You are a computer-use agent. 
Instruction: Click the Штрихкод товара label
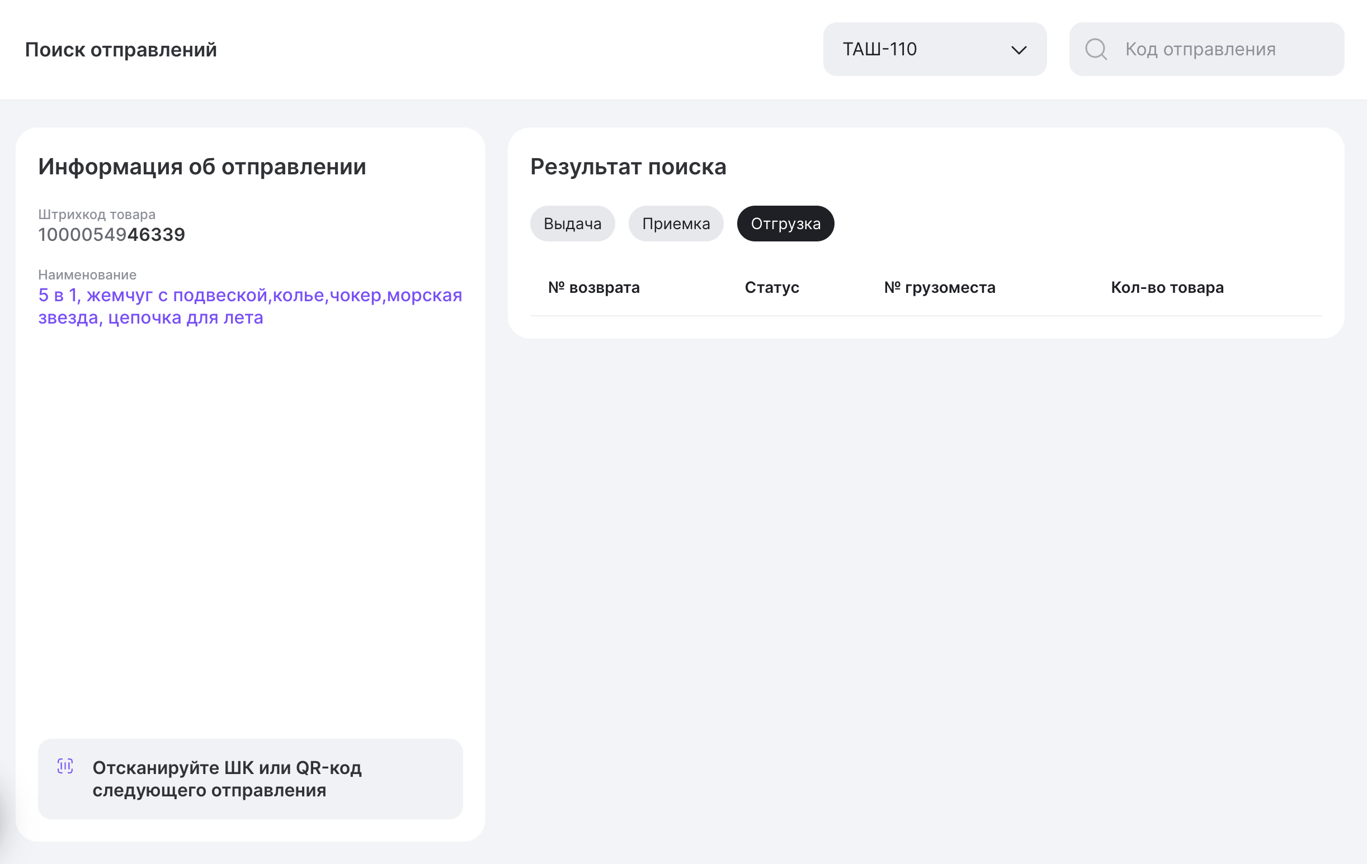coord(97,215)
